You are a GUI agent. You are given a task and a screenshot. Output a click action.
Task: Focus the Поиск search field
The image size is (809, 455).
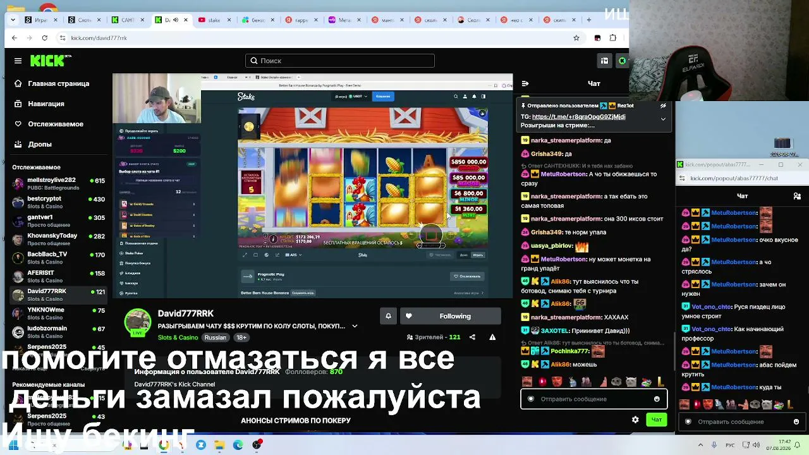pos(340,61)
